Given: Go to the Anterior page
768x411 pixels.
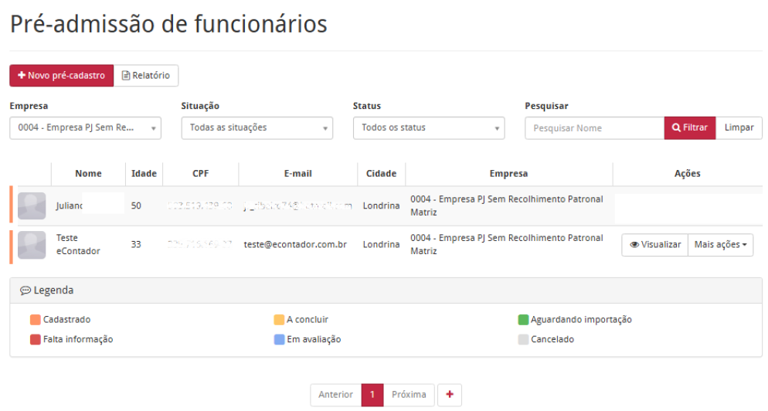Looking at the screenshot, I should 335,395.
